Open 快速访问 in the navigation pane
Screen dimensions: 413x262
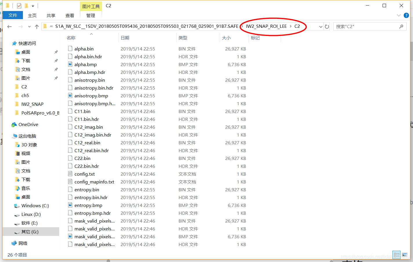[27, 43]
